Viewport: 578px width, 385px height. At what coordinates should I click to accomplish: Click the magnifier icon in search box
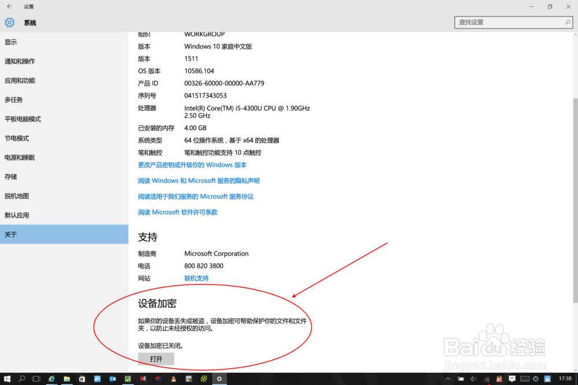click(568, 23)
